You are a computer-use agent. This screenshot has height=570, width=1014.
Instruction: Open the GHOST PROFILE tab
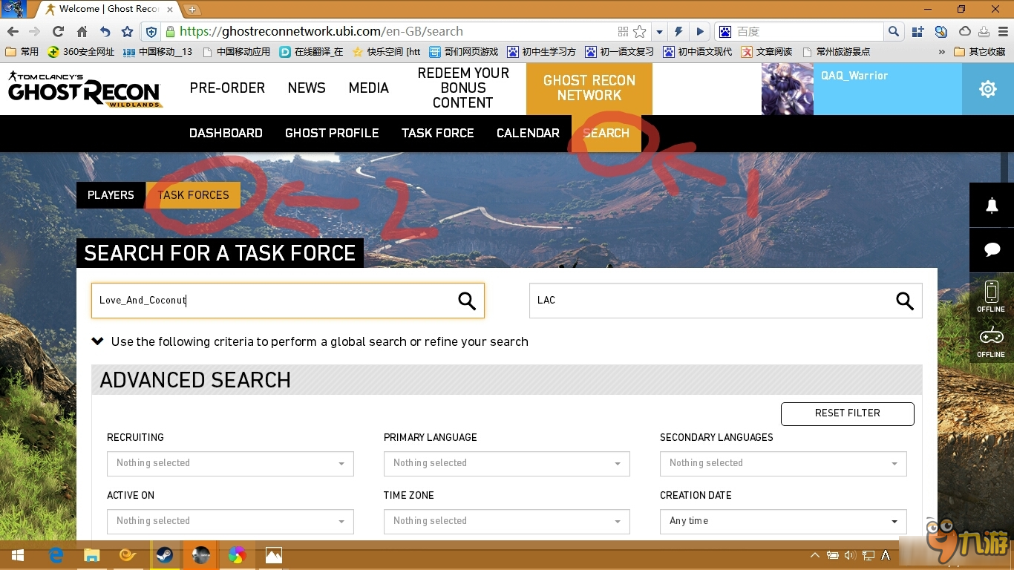(332, 134)
